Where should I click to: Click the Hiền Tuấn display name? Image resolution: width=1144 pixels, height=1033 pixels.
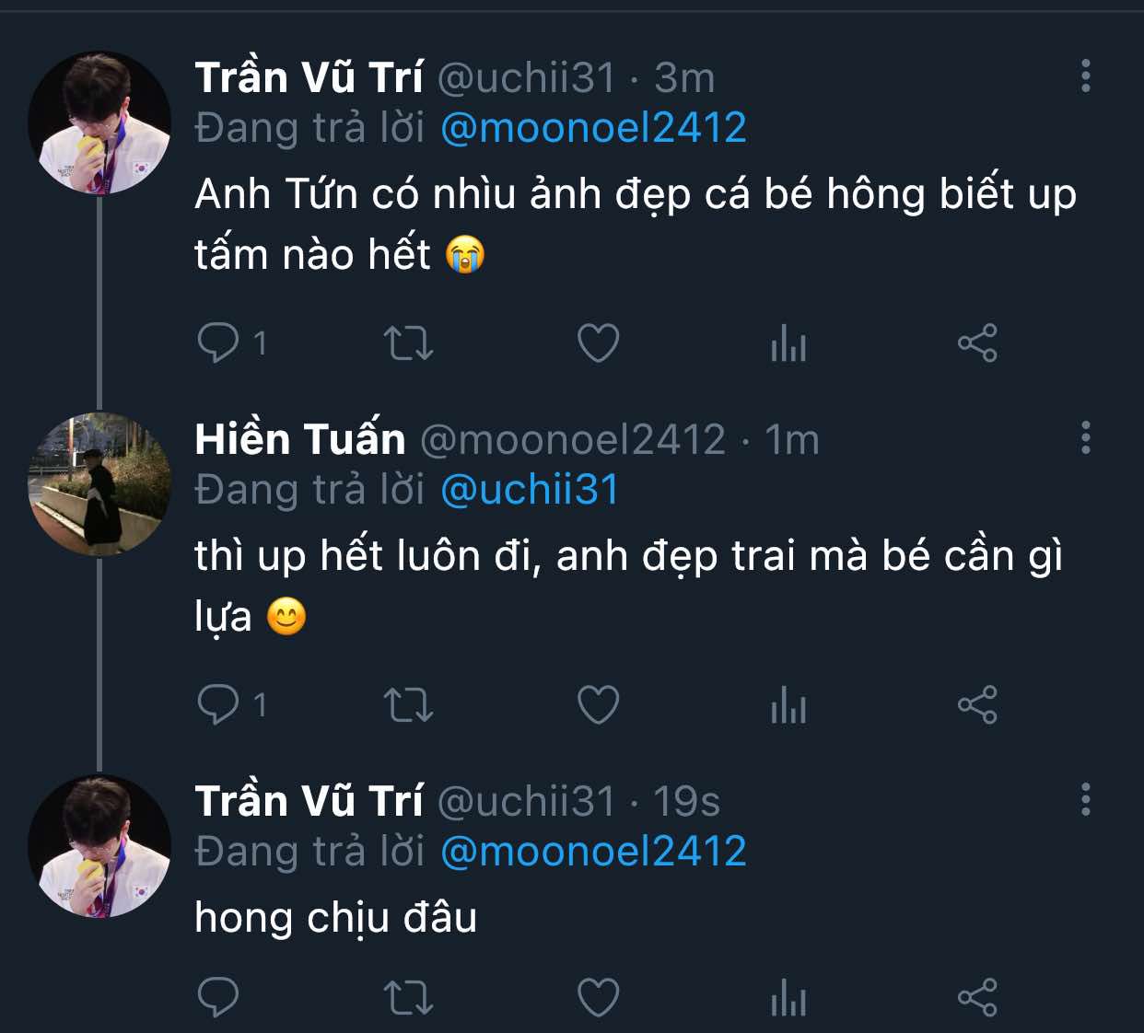[x=300, y=439]
